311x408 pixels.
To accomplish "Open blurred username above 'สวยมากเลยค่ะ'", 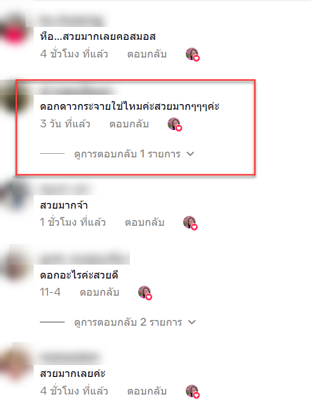I will [70, 357].
